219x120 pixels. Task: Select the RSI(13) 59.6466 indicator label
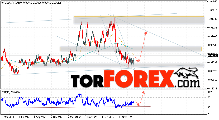[x=11, y=92]
